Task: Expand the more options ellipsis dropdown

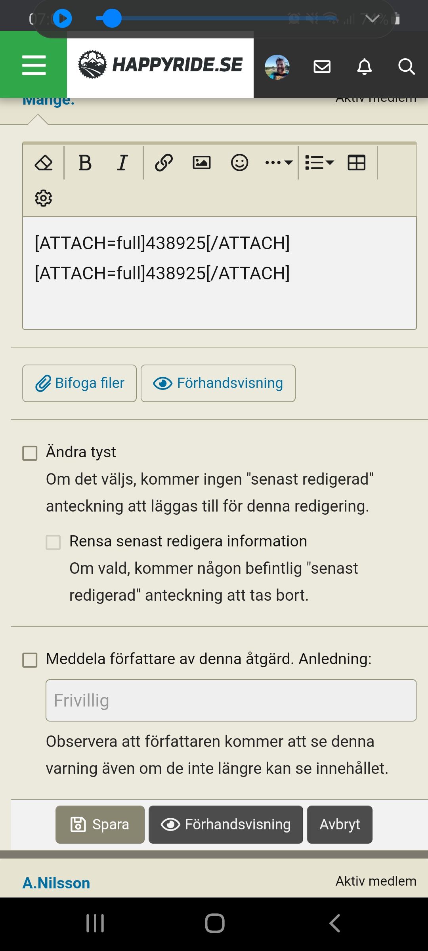Action: 279,163
